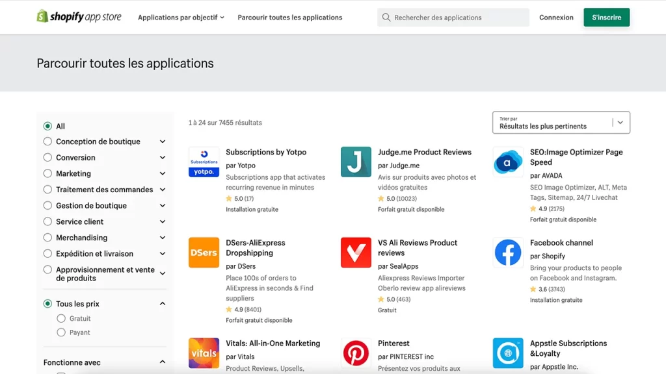Select Gestion de boutique radio button
The image size is (666, 374).
coord(47,206)
